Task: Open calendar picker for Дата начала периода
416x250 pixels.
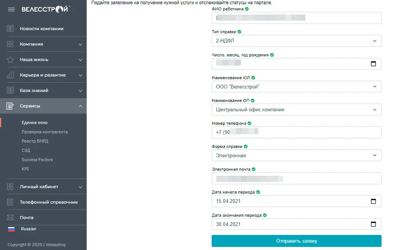Action: tap(373, 201)
